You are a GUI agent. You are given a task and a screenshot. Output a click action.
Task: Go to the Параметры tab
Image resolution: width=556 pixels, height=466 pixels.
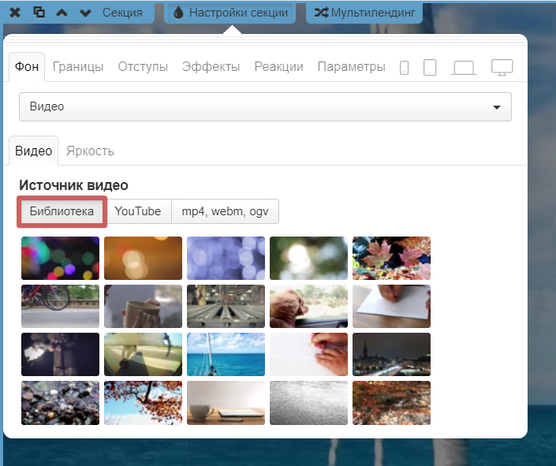351,67
